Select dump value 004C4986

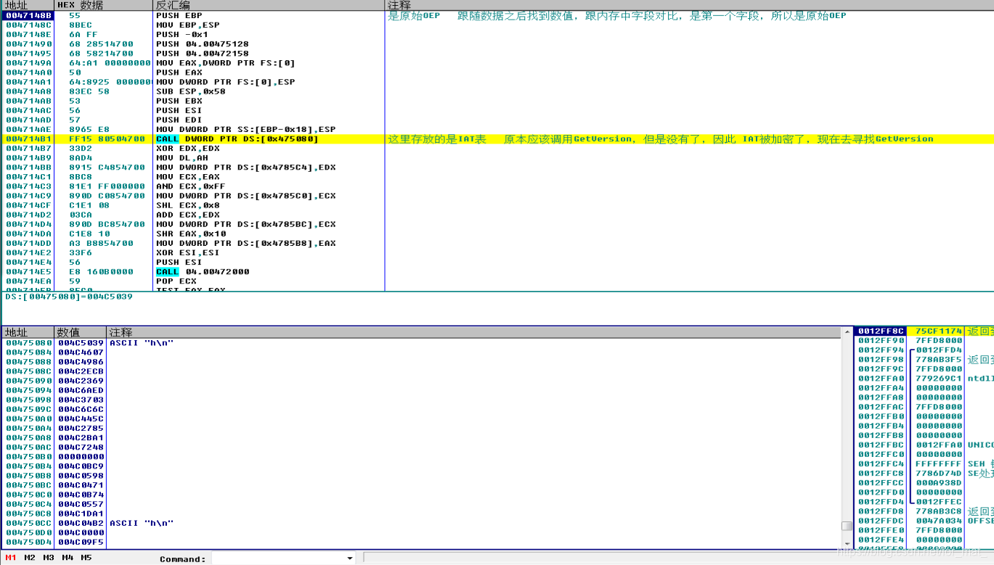click(81, 361)
